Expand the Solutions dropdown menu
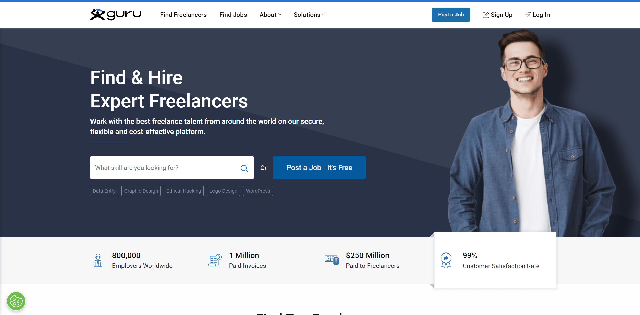The height and width of the screenshot is (315, 640). coord(309,15)
